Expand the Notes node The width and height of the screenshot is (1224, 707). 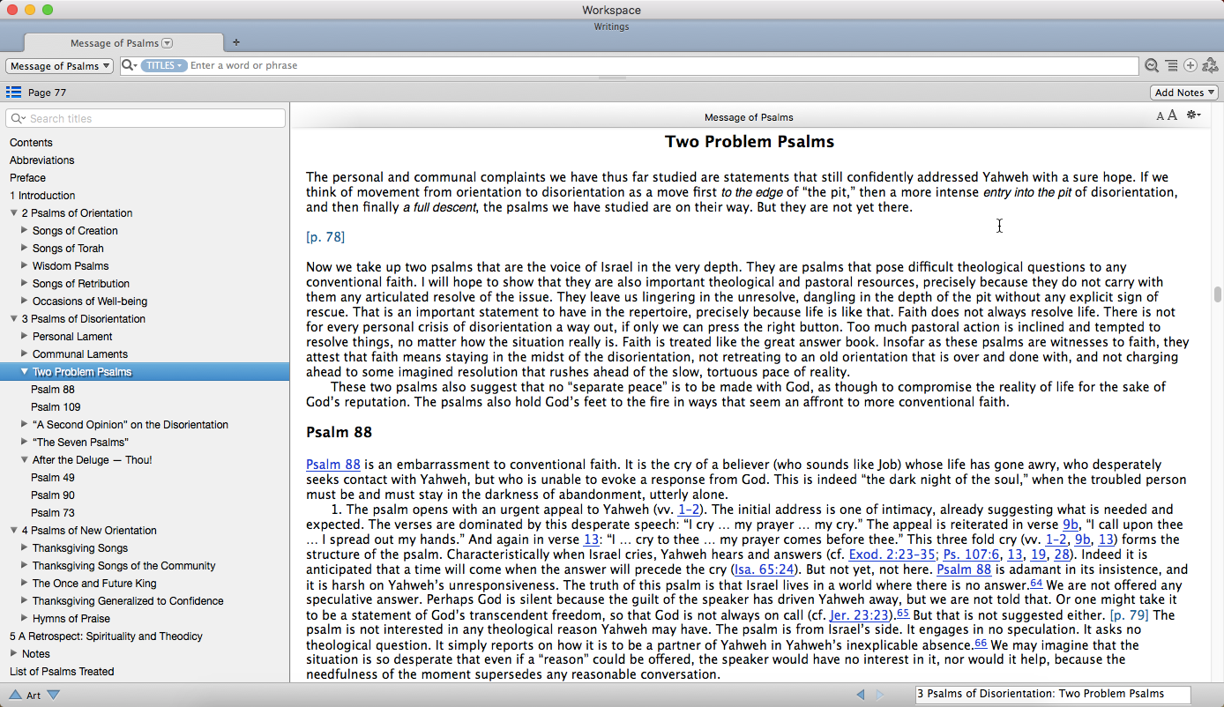coord(14,653)
